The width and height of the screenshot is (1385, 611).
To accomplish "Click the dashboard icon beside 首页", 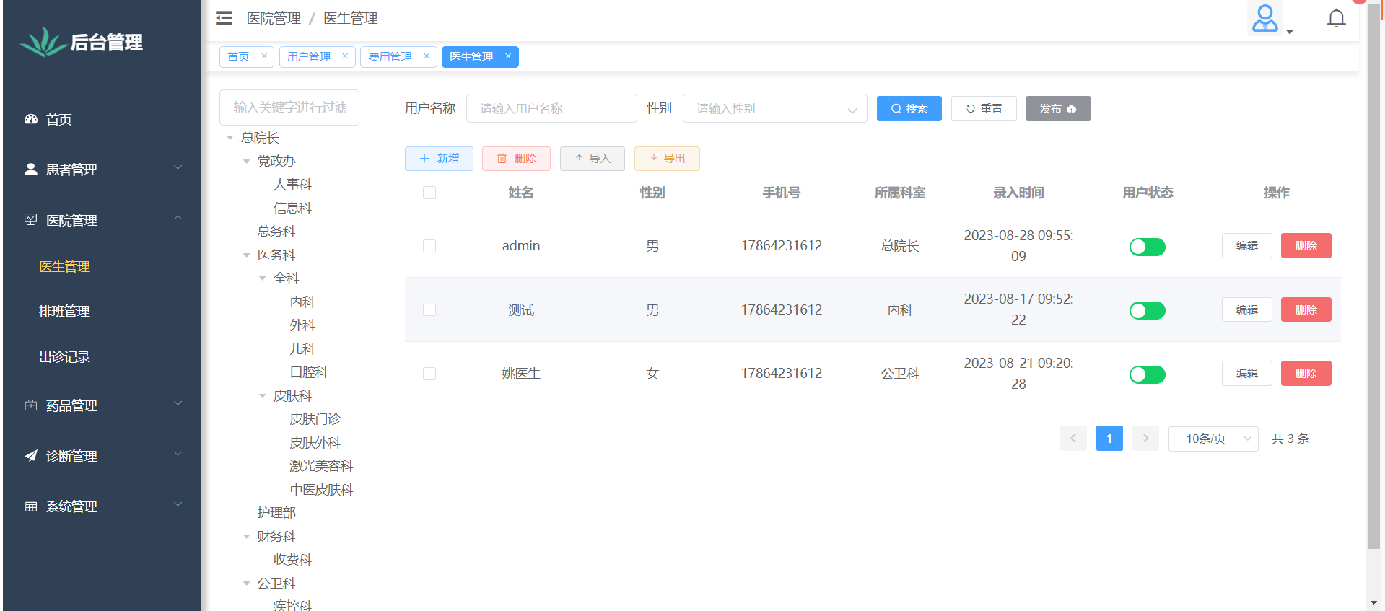I will tap(31, 119).
